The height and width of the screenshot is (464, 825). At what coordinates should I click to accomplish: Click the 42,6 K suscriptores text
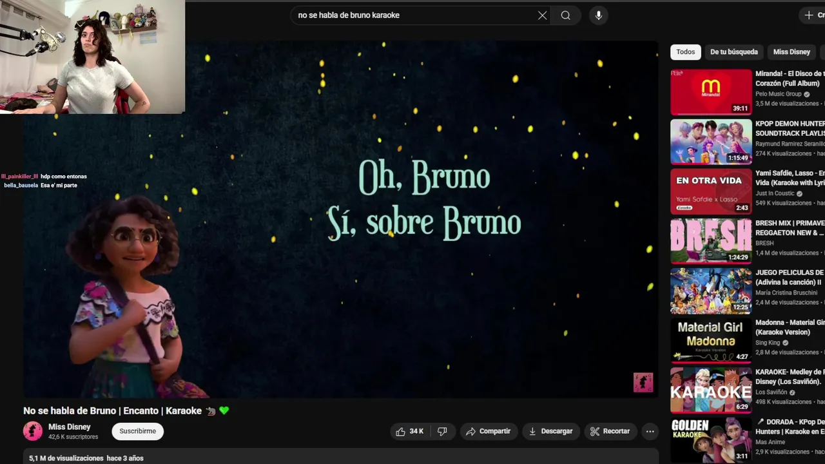[73, 437]
